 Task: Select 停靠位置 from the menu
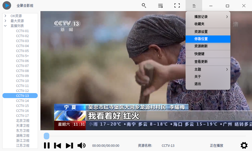click(x=208, y=39)
